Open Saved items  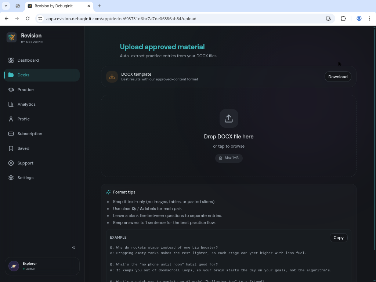pyautogui.click(x=23, y=148)
